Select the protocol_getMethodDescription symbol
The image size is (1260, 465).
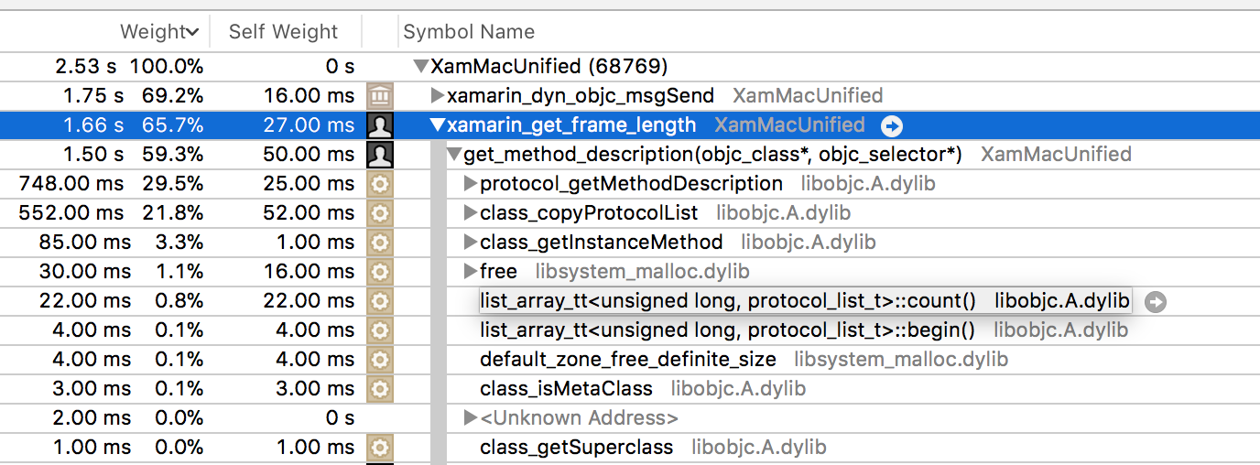632,184
